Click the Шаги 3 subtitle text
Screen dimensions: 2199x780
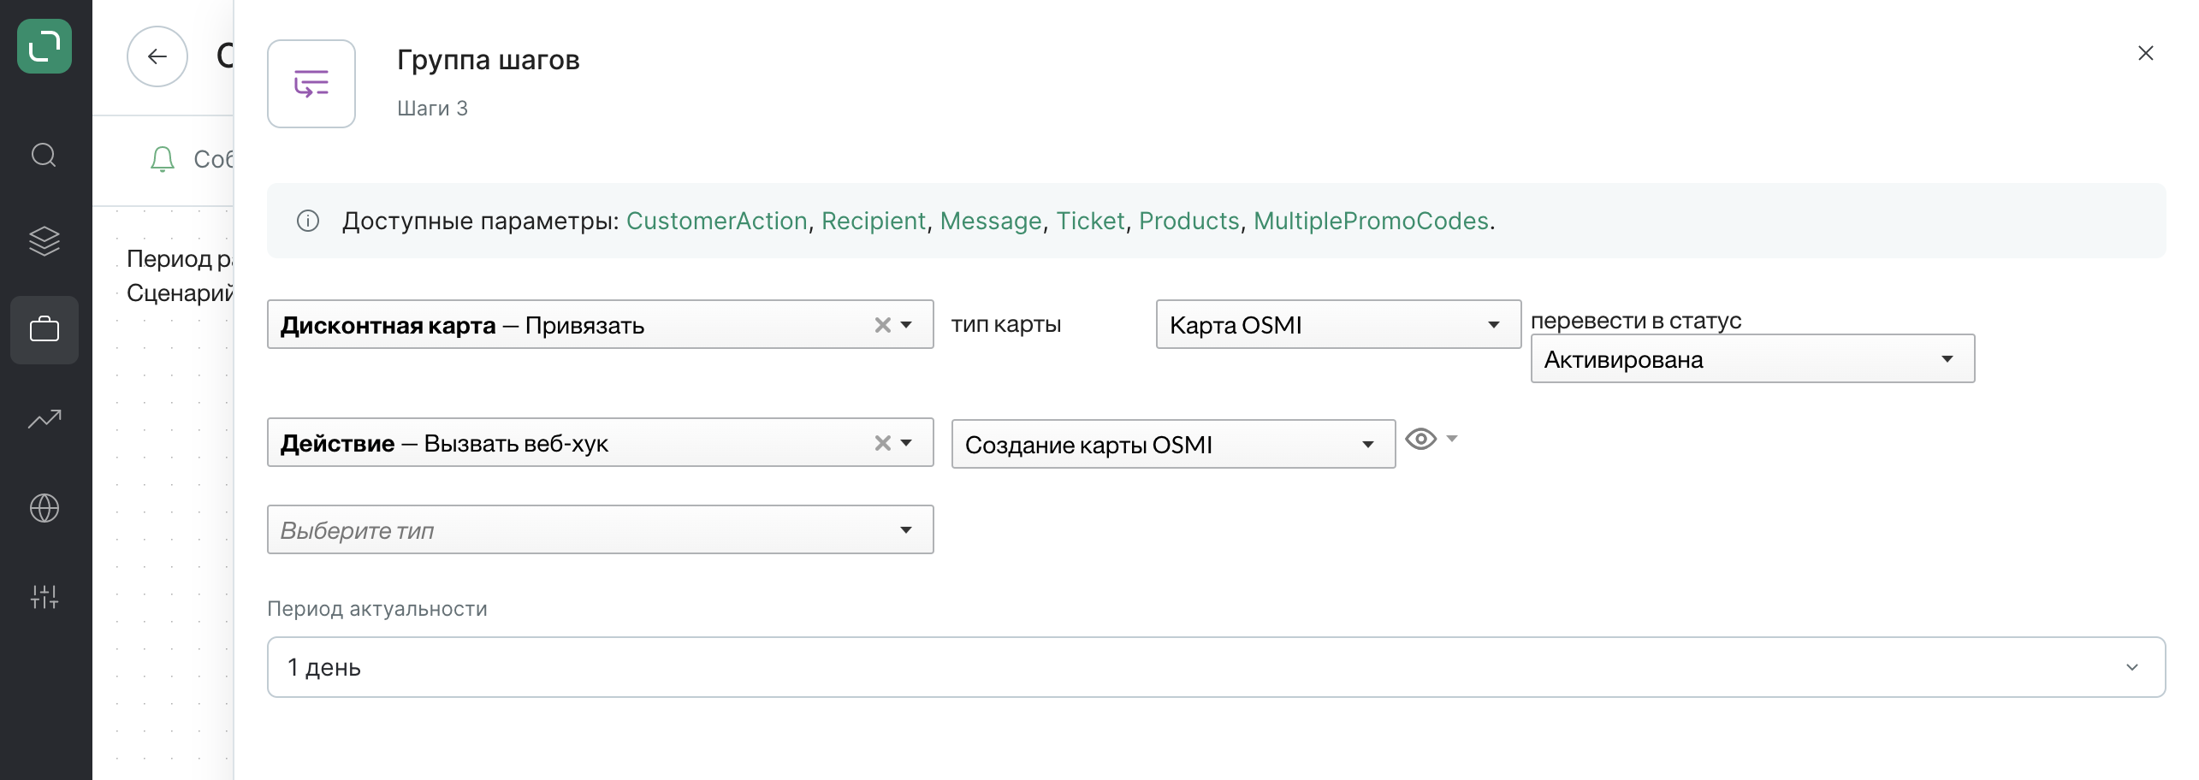pos(432,109)
